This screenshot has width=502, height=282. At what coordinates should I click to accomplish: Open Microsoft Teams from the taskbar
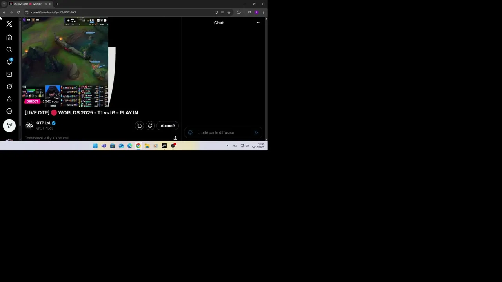tap(104, 146)
